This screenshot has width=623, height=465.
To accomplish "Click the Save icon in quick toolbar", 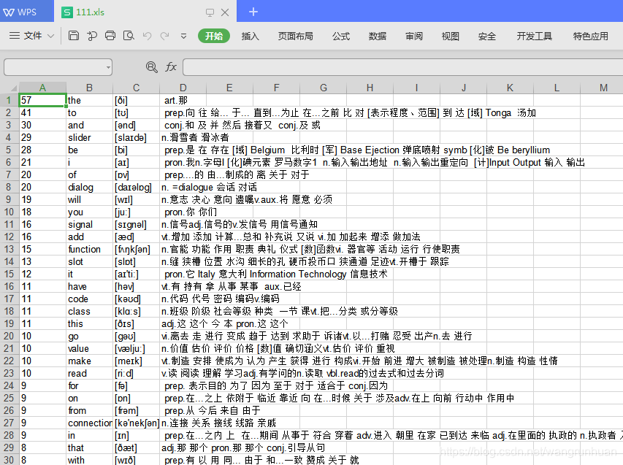I will click(74, 36).
